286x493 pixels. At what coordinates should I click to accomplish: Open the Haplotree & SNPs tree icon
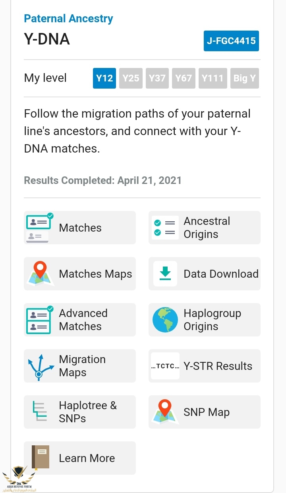tap(39, 412)
